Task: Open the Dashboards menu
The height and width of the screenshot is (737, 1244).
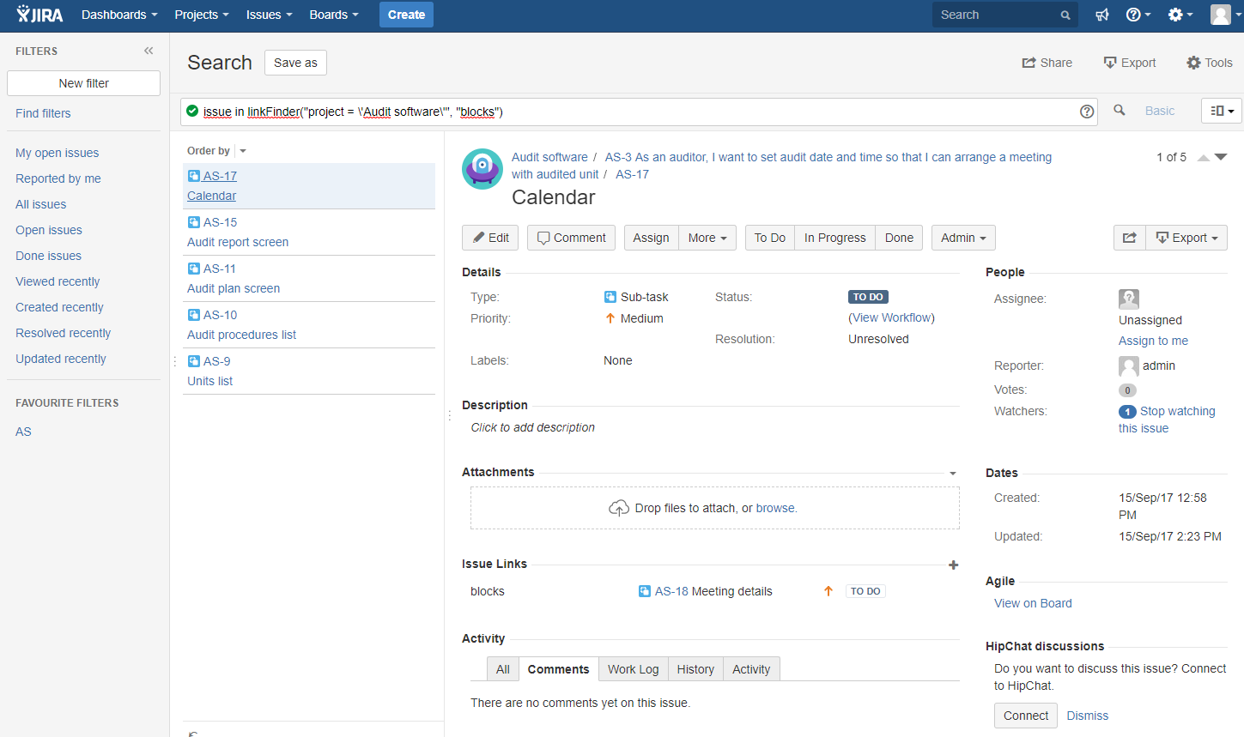Action: 119,15
